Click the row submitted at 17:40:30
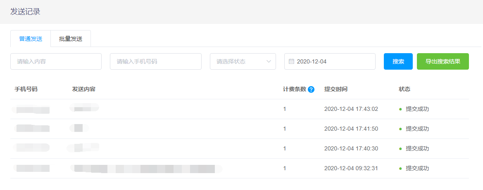This screenshot has height=190, width=483. coord(351,149)
